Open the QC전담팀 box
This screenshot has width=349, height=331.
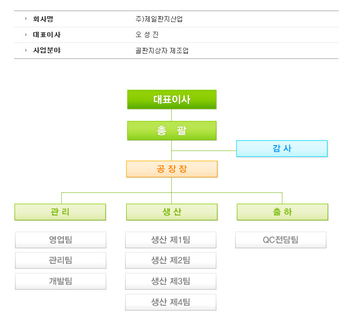[x=281, y=240]
